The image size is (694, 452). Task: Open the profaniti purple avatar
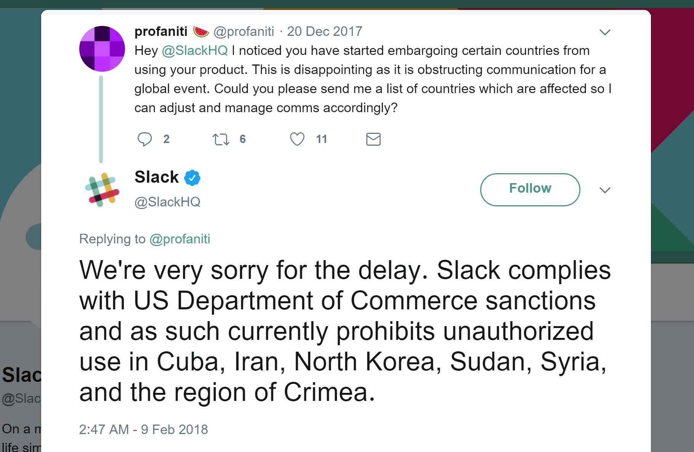click(102, 49)
